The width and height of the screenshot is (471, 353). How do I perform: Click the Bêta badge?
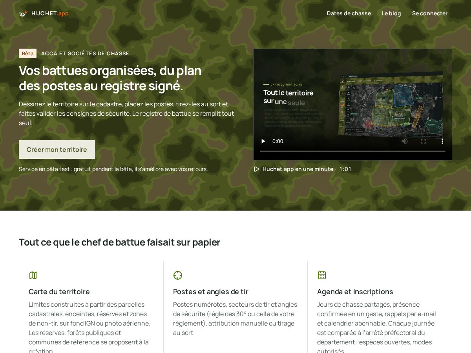coord(27,53)
